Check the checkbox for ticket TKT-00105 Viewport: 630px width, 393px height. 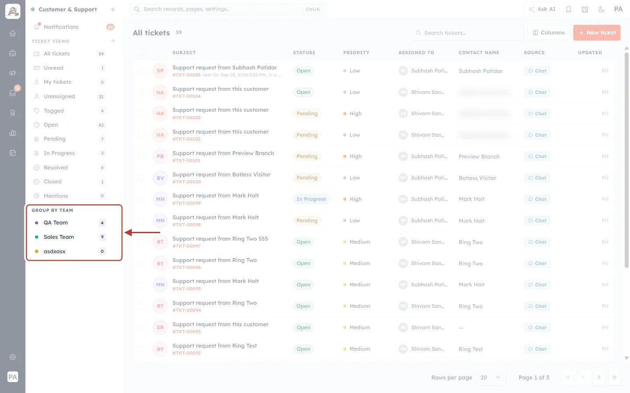141,71
